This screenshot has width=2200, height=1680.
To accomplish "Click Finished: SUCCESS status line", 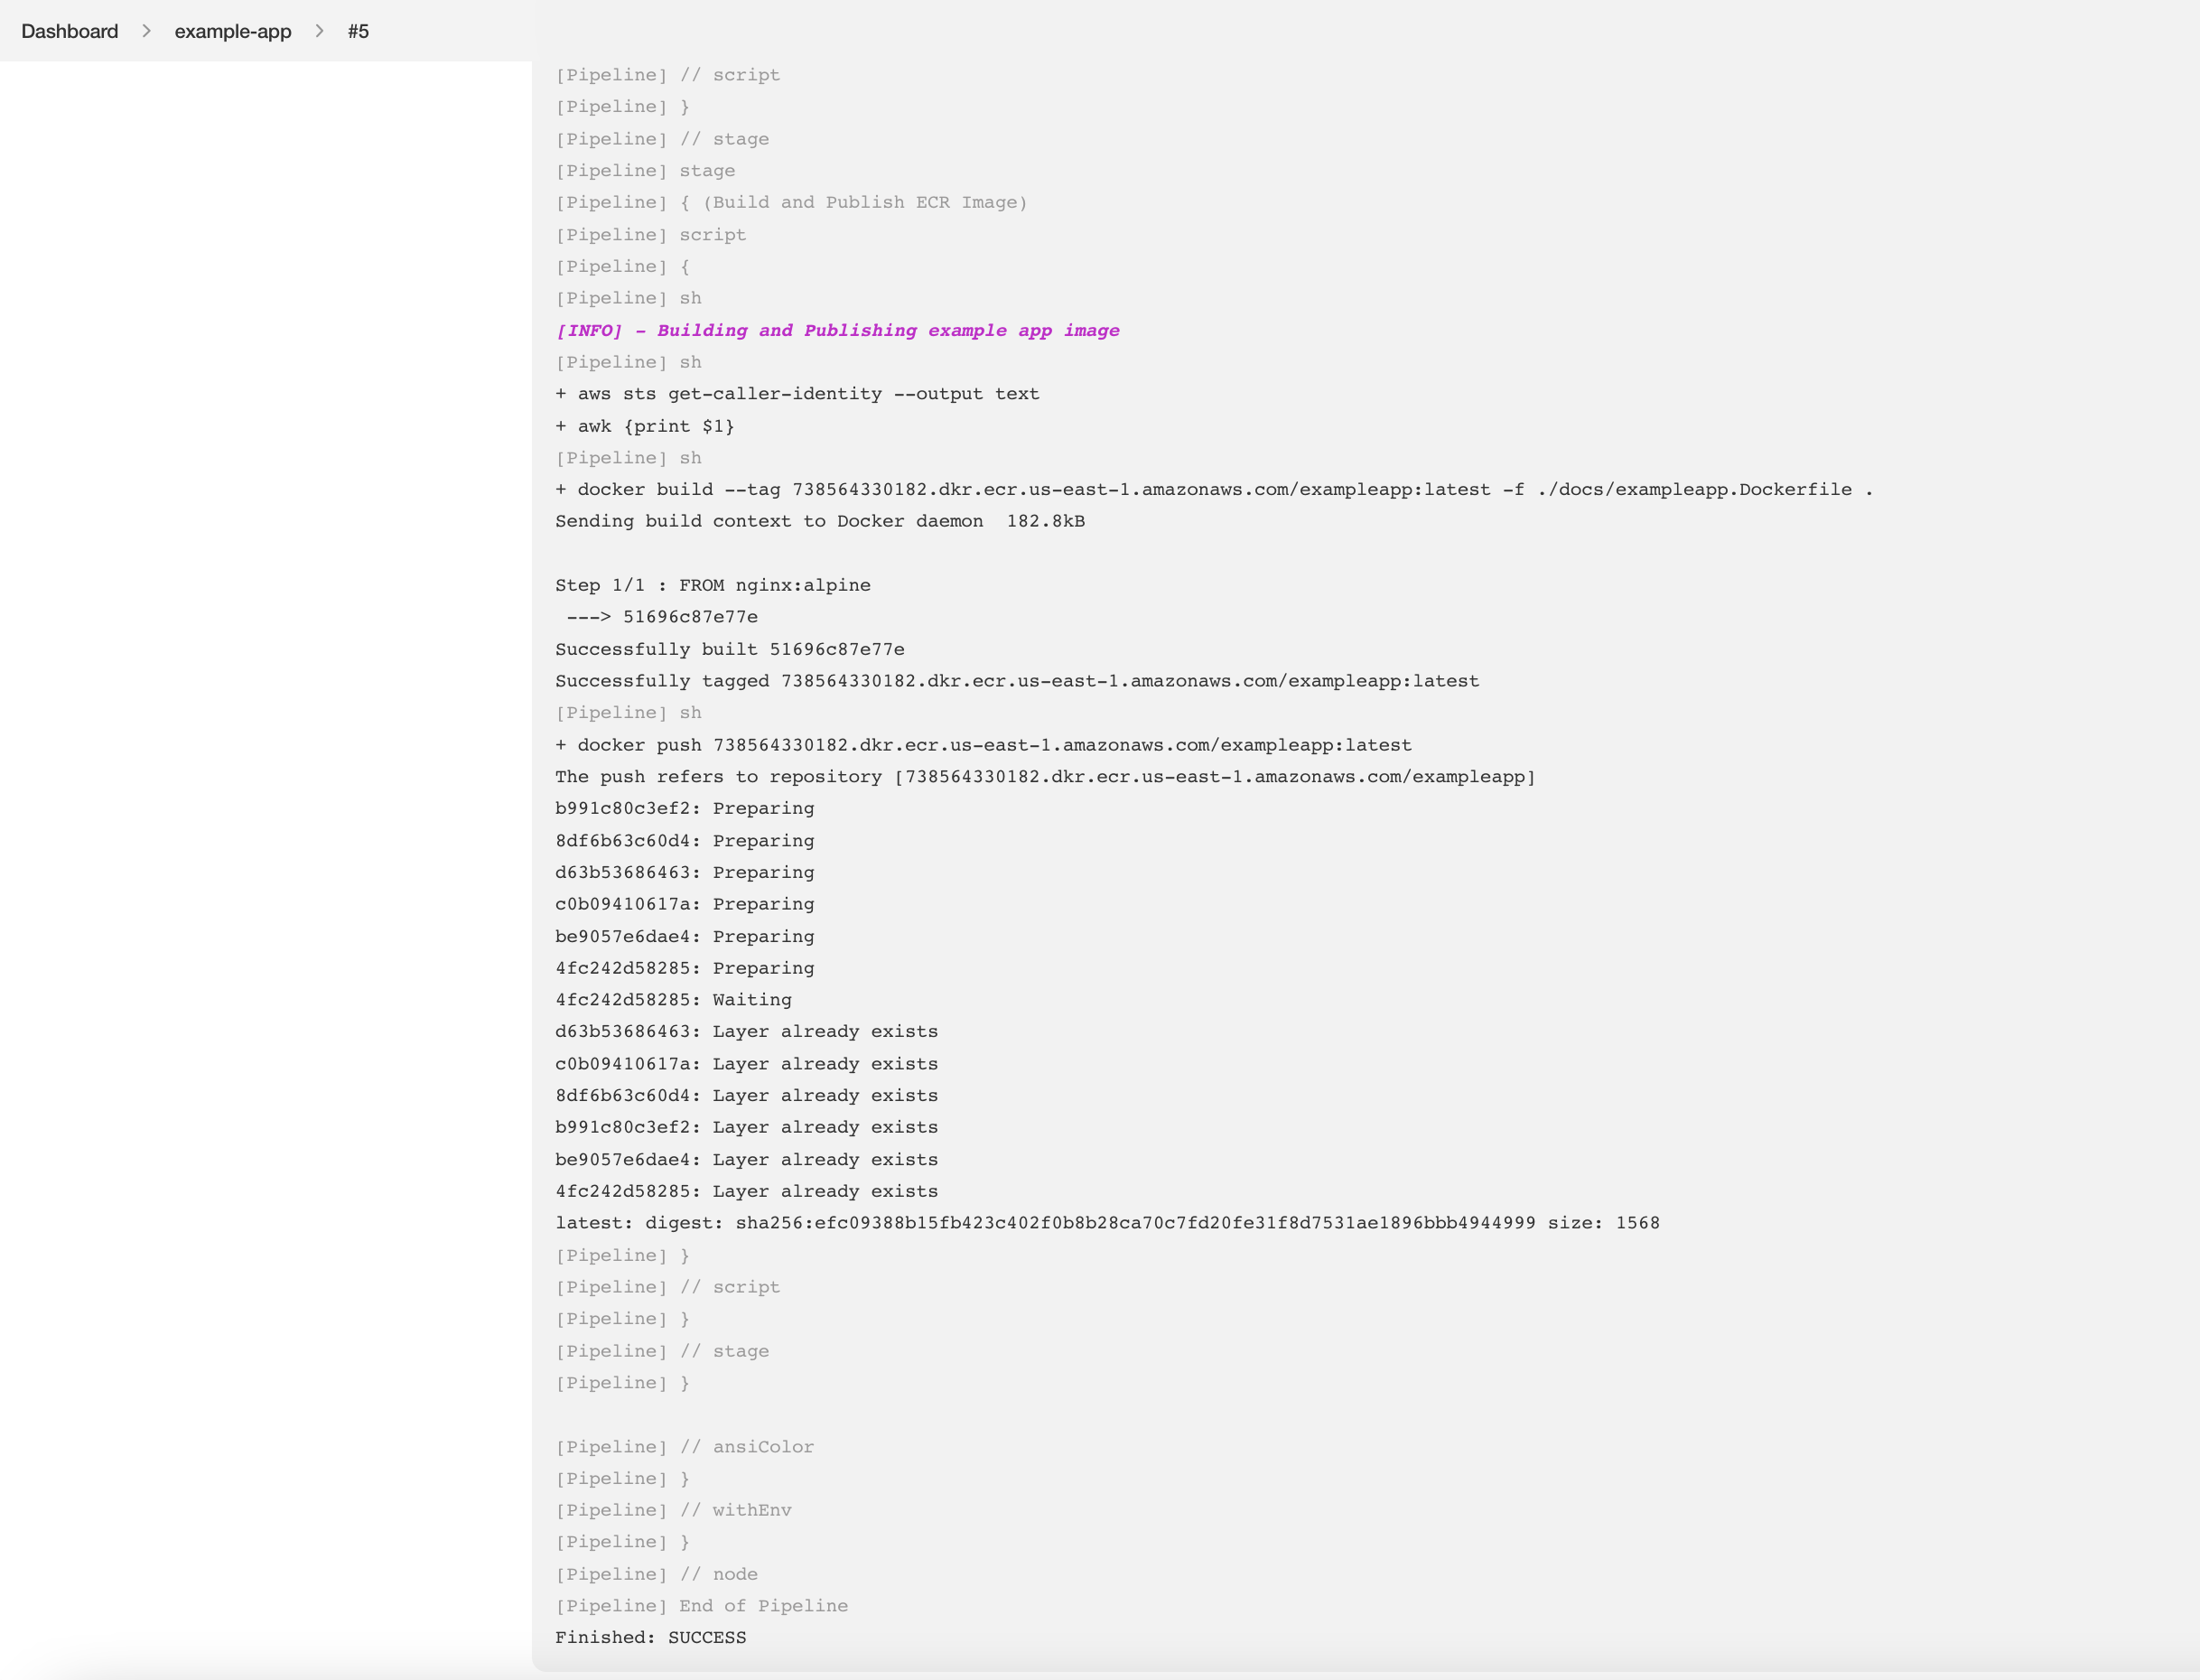I will [650, 1638].
